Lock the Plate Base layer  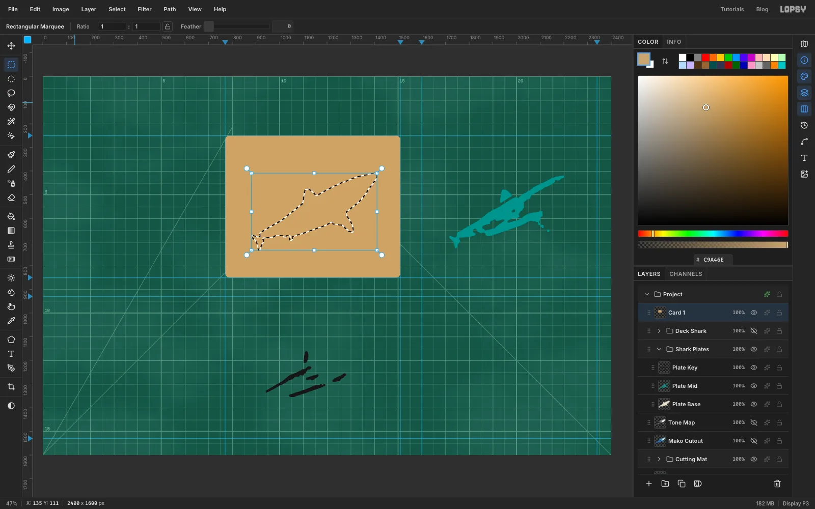click(x=779, y=404)
